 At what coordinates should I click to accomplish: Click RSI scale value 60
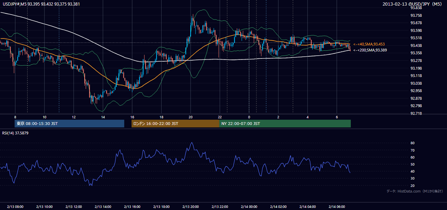(x=412, y=157)
